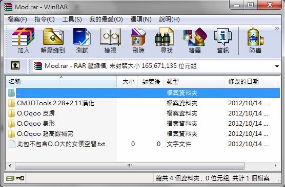Click the parent folder '..' icon
Screen dimensions: 285x187
(11, 93)
